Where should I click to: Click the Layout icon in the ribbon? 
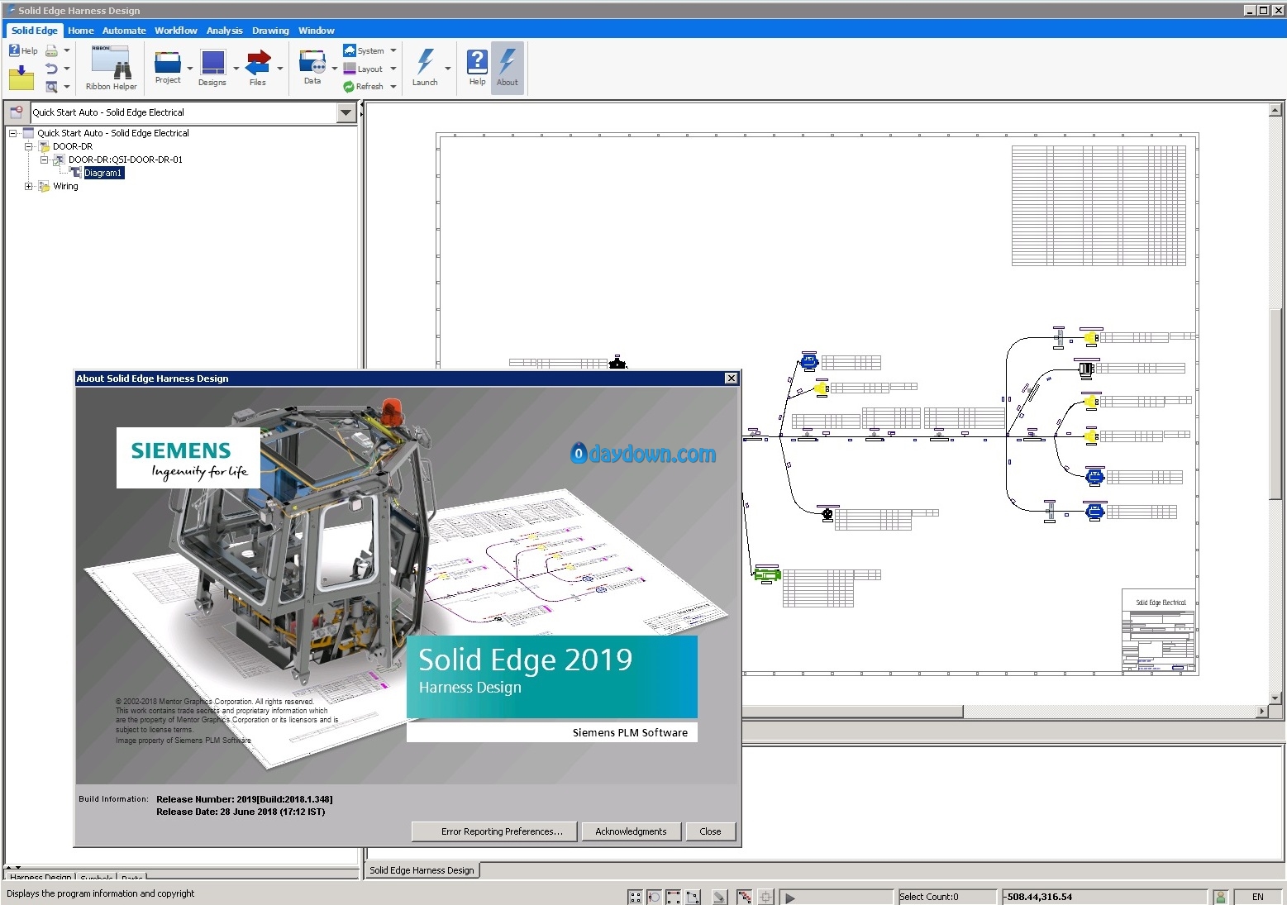350,69
